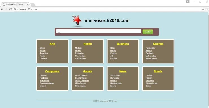Click the page vertical scrollbar
Image resolution: width=209 pixels, height=108 pixels.
(x=208, y=60)
